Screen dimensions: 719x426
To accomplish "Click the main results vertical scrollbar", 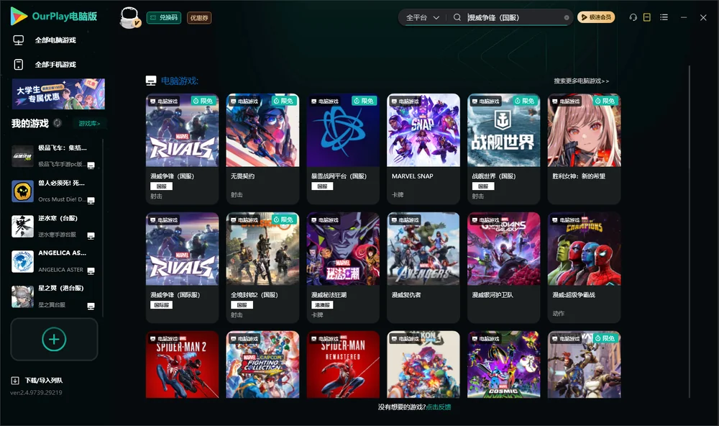I will tap(690, 232).
